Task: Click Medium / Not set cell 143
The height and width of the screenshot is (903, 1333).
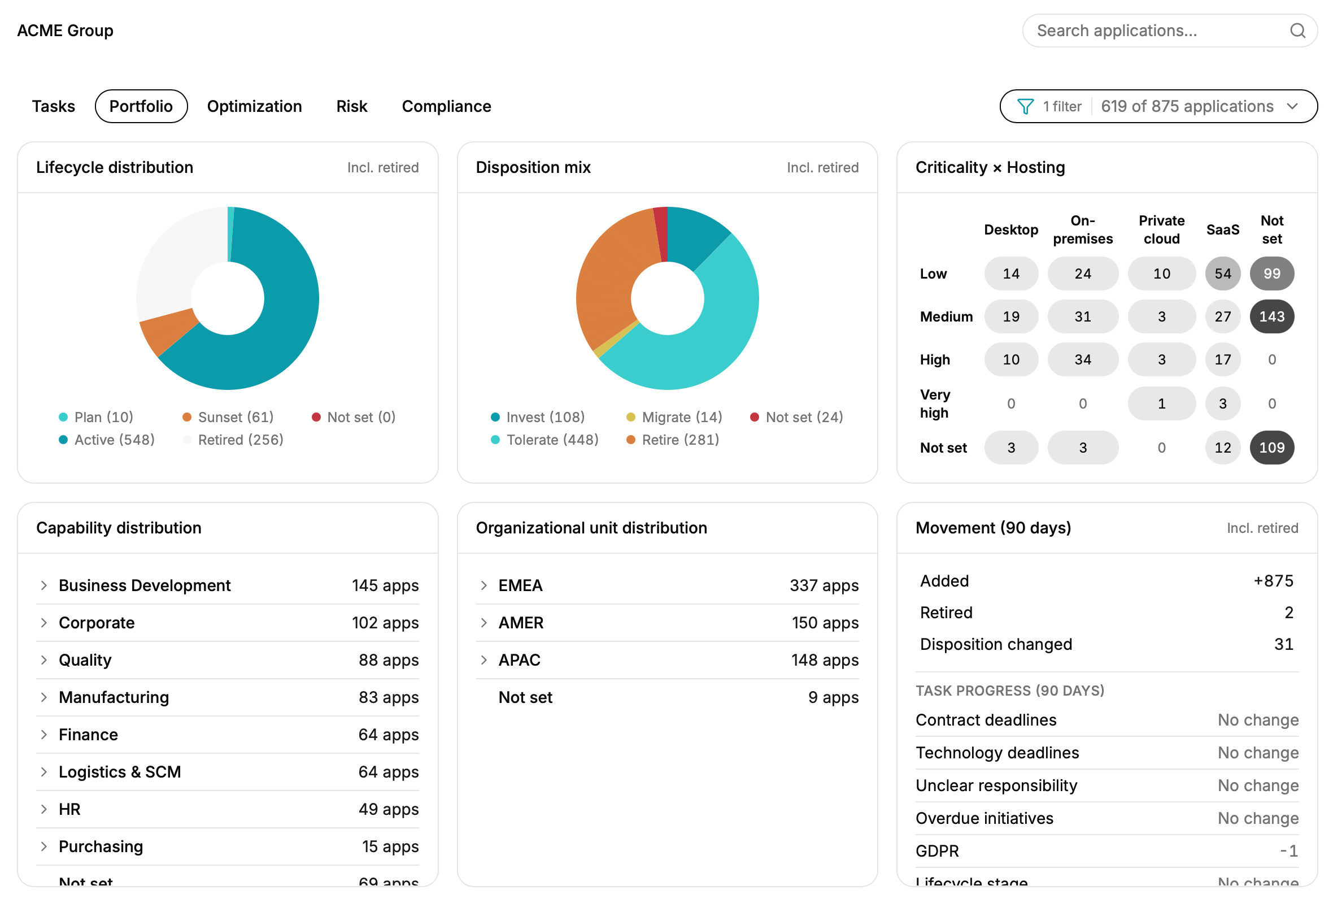Action: point(1271,316)
